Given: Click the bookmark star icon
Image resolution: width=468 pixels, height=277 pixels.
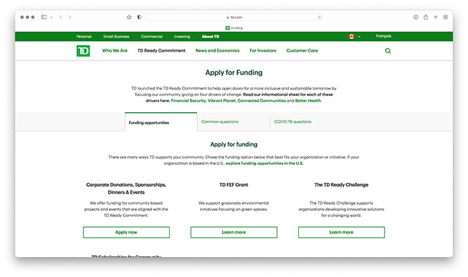Looking at the screenshot, I should [129, 17].
